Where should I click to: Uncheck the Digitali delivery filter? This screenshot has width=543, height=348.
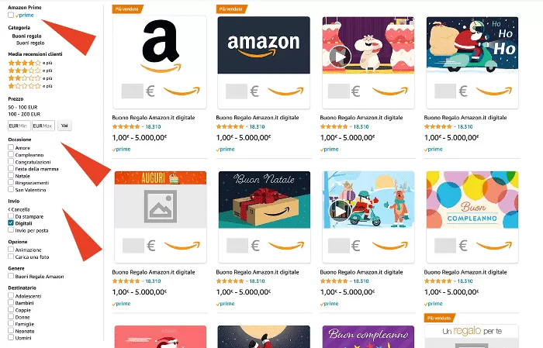coord(11,223)
